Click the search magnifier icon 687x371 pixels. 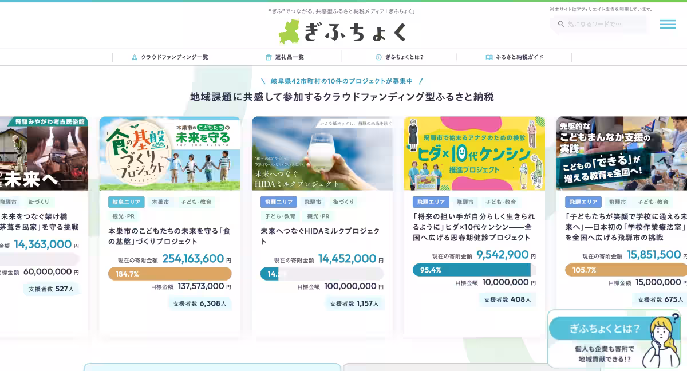561,24
